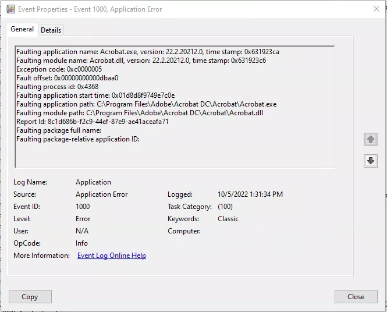The width and height of the screenshot is (387, 312).
Task: Click the 'Fault offset' line
Action: 67,78
